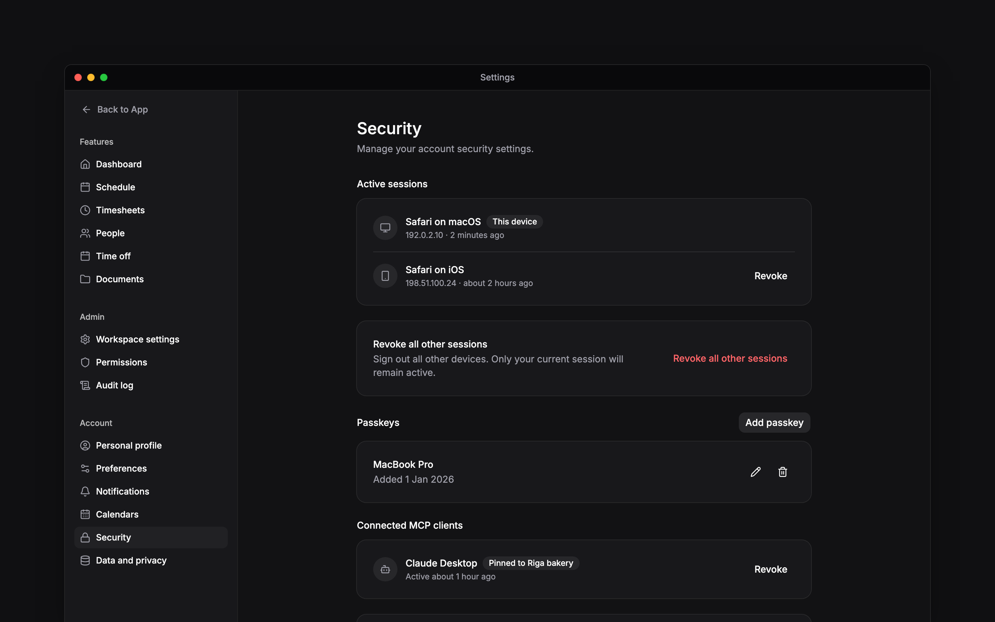The width and height of the screenshot is (995, 622).
Task: Click the Notifications bell icon
Action: click(x=85, y=492)
